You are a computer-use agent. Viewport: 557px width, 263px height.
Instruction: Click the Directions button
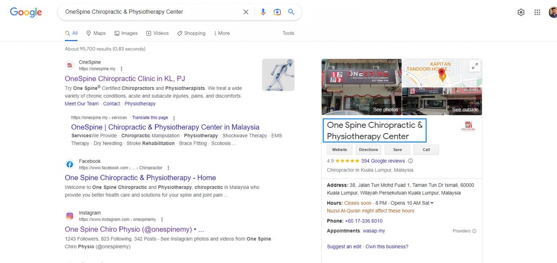(368, 150)
